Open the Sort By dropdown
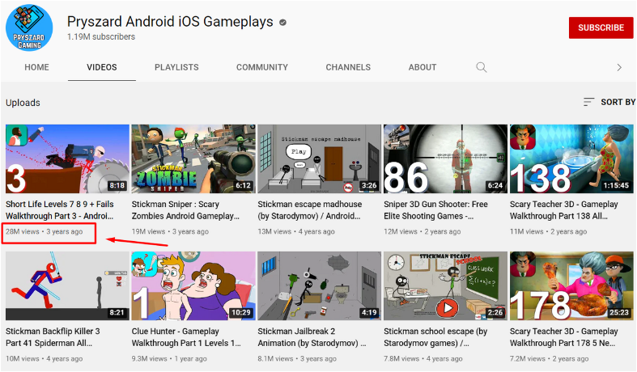 click(x=609, y=102)
